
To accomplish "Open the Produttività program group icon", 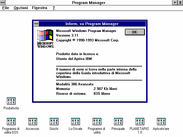I will pyautogui.click(x=11, y=101).
